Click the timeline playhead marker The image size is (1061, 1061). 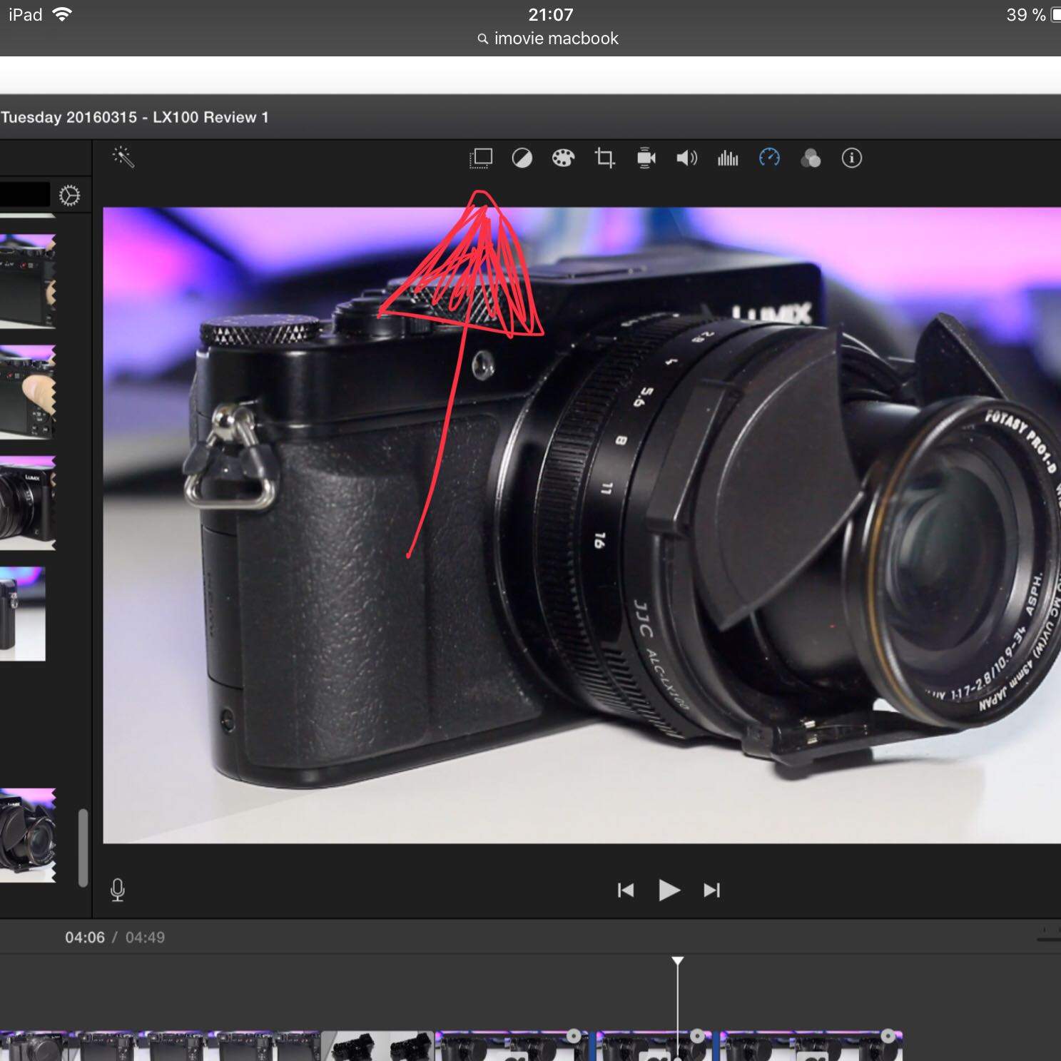click(678, 961)
